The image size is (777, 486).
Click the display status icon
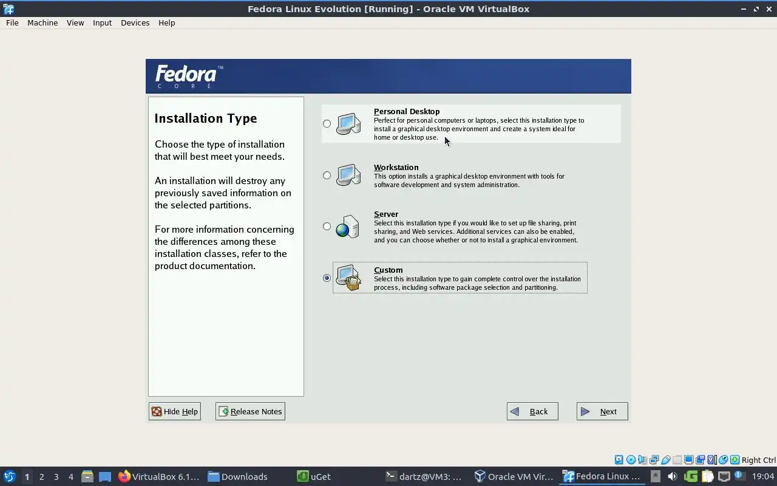(688, 460)
